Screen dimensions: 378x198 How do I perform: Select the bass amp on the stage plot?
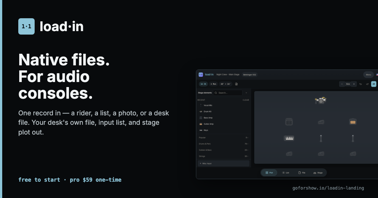pyautogui.click(x=289, y=122)
